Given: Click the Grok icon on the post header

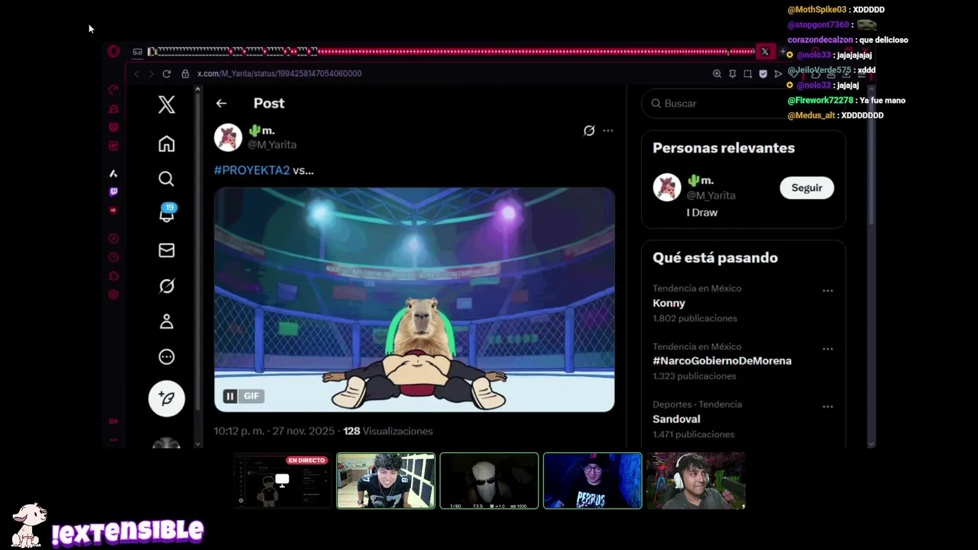Looking at the screenshot, I should point(589,131).
